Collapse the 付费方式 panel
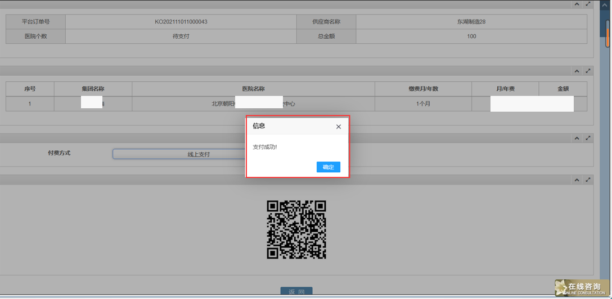Viewport: 612px width, 299px height. pos(577,138)
